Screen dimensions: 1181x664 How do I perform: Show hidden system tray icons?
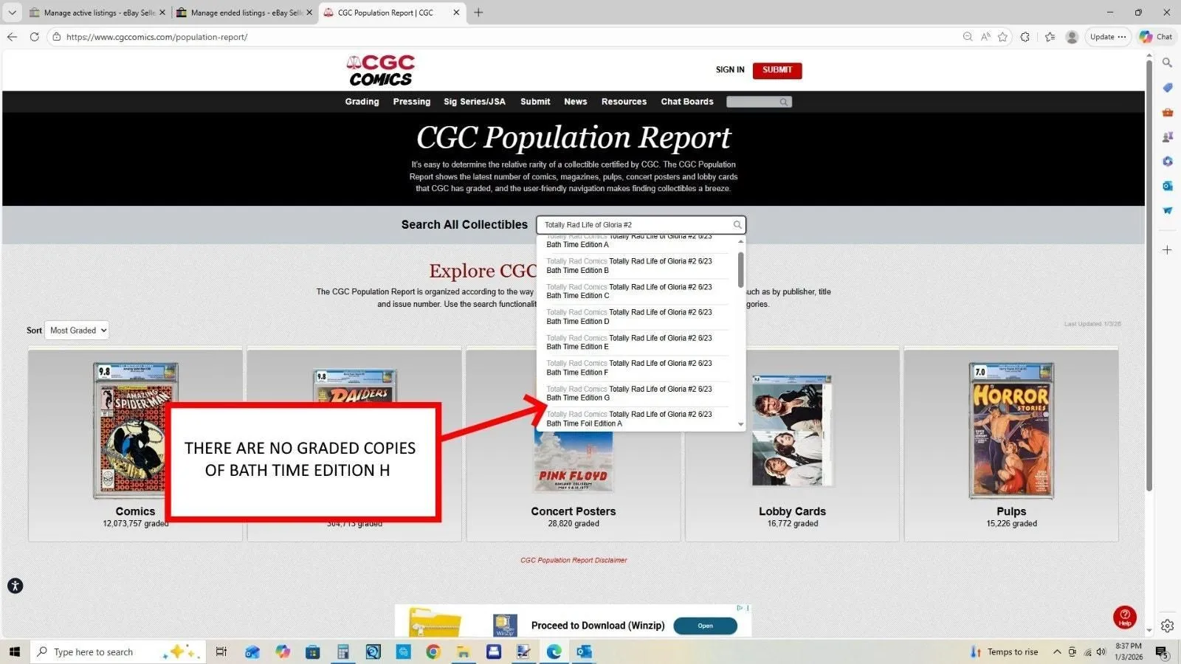(x=1057, y=651)
